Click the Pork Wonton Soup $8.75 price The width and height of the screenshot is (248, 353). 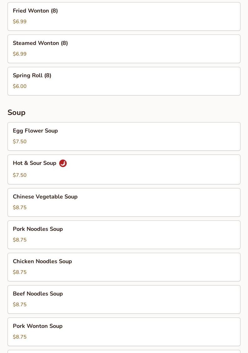(x=20, y=337)
